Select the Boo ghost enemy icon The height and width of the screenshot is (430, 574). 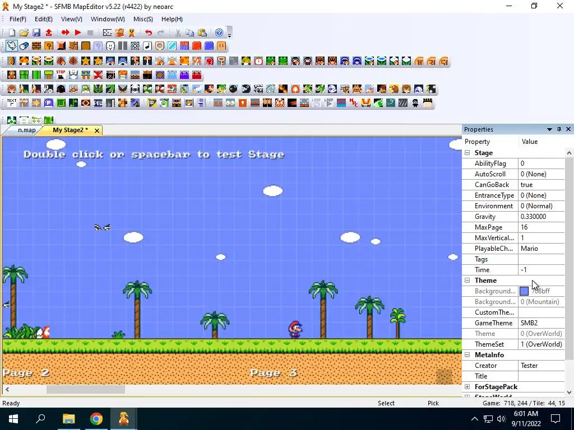pos(332,89)
